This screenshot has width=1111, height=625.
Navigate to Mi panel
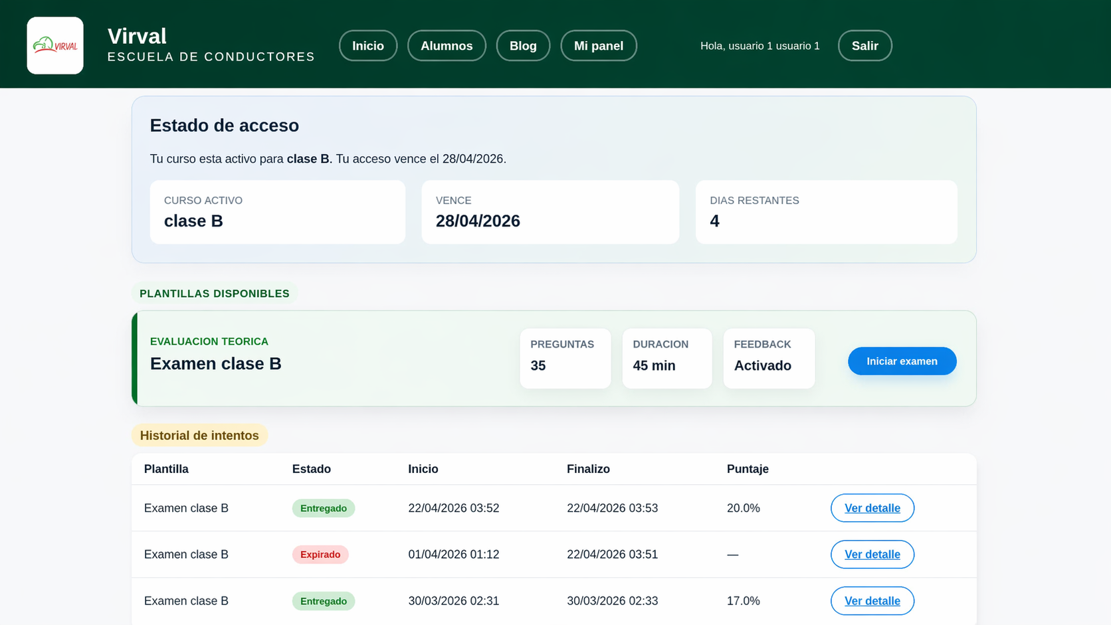(x=599, y=46)
